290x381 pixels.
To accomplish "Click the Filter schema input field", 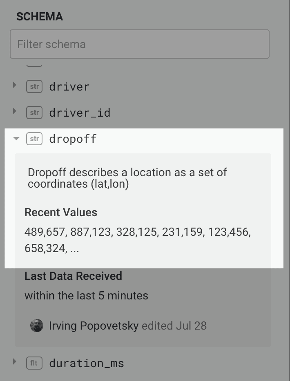I will tap(139, 44).
